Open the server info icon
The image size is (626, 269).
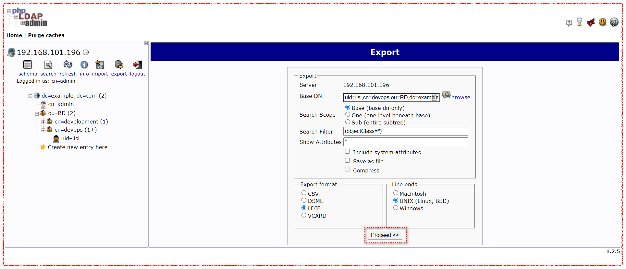pos(84,65)
